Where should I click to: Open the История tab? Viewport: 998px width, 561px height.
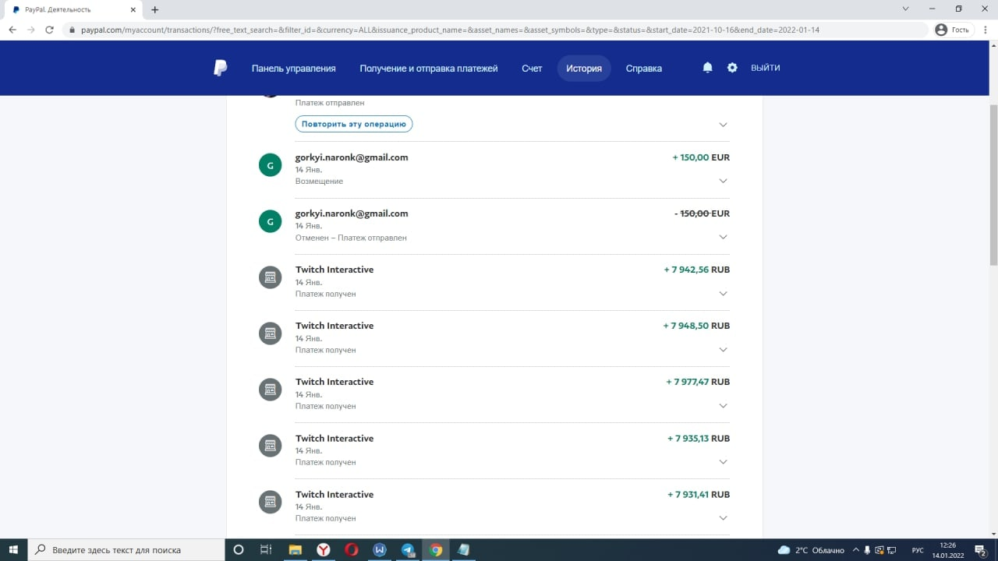(584, 68)
